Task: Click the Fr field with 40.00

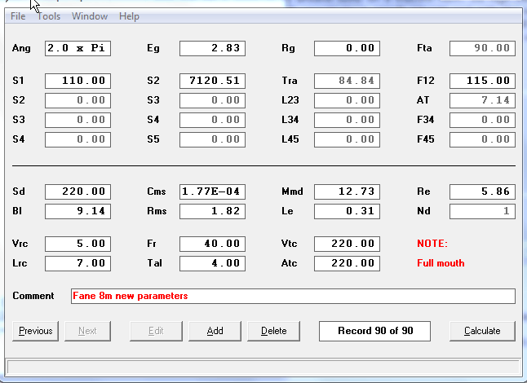Action: [x=212, y=244]
